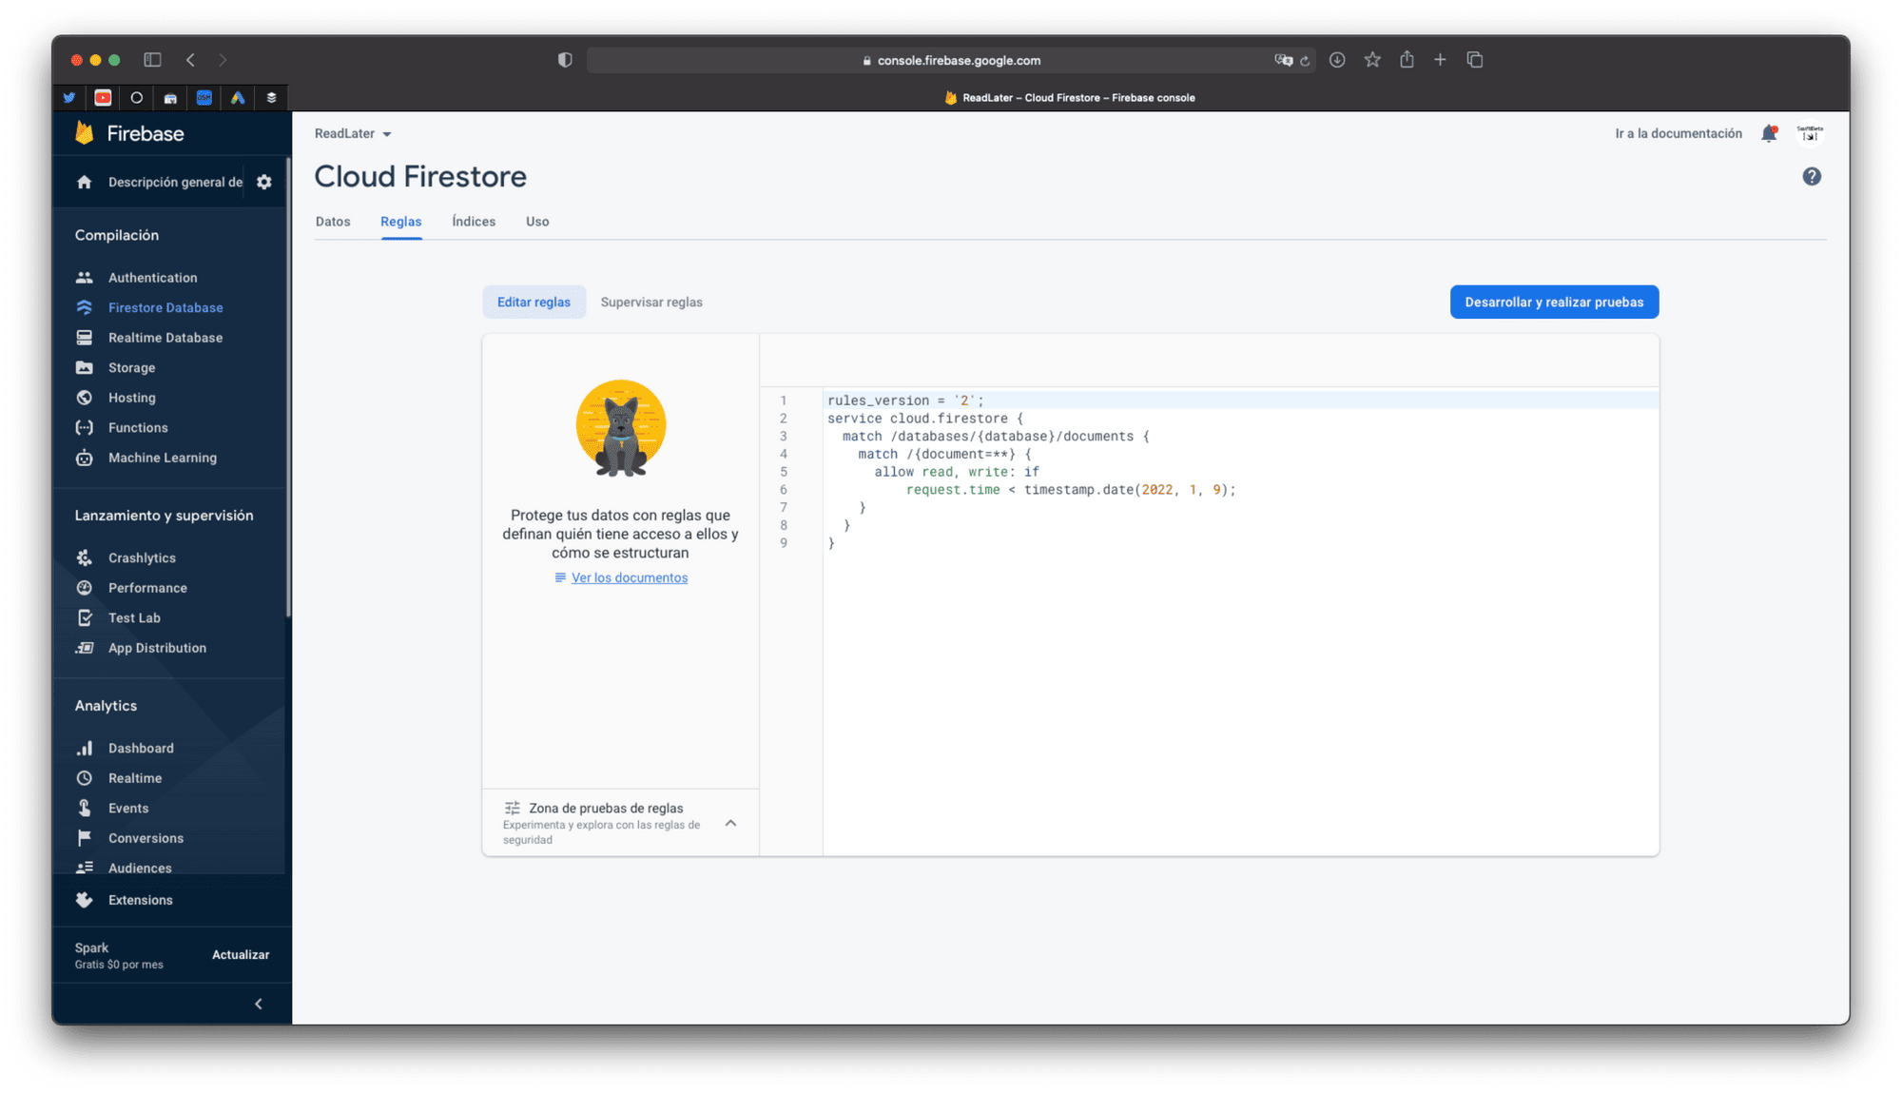Screen dimensions: 1902x1094
Task: Click Ir a la documentación link
Action: coord(1678,133)
